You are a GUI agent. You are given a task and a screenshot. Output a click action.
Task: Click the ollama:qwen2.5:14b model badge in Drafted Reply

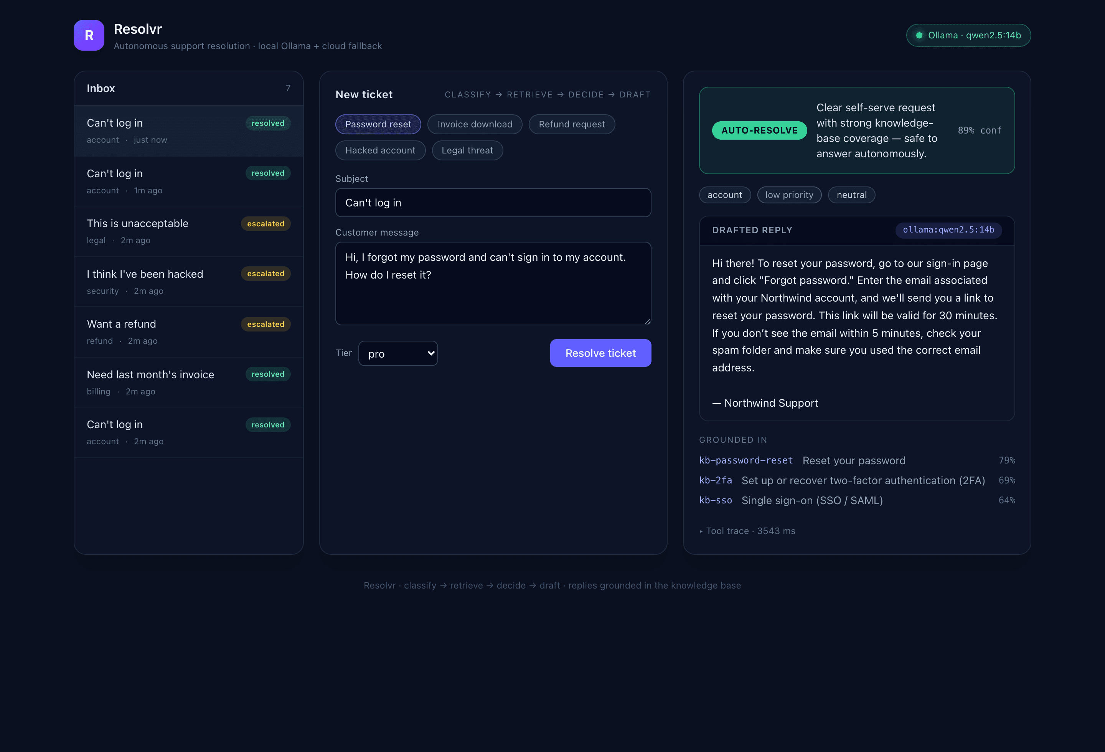948,230
